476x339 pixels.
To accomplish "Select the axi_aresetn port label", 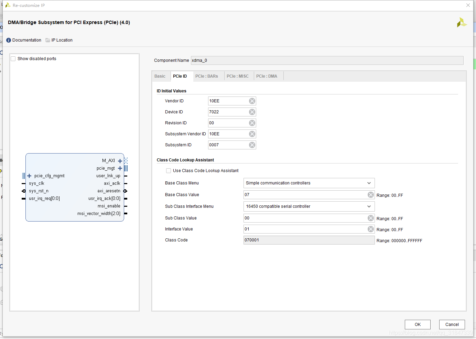I will (x=109, y=191).
